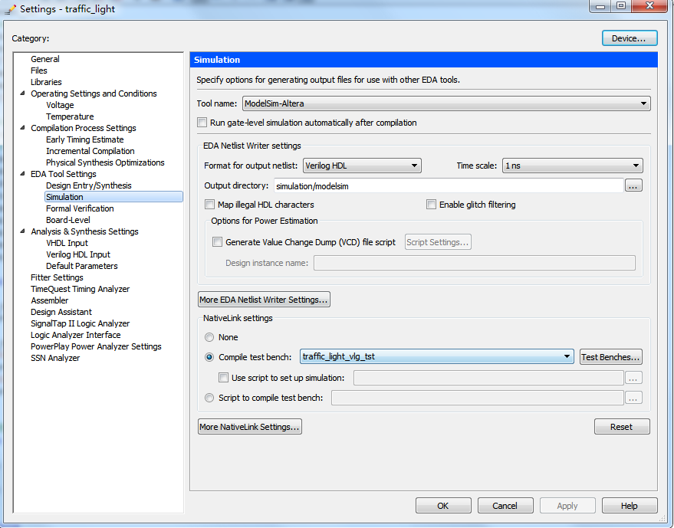The height and width of the screenshot is (528, 674).
Task: Minimize the Settings dialog window
Action: click(600, 6)
